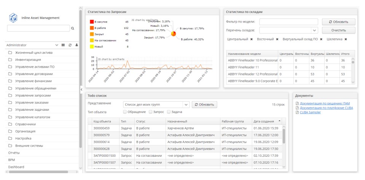Viewport: 365px width, 180px height.
Task: Expand Управление договорами folder
Action: [x=41, y=74]
